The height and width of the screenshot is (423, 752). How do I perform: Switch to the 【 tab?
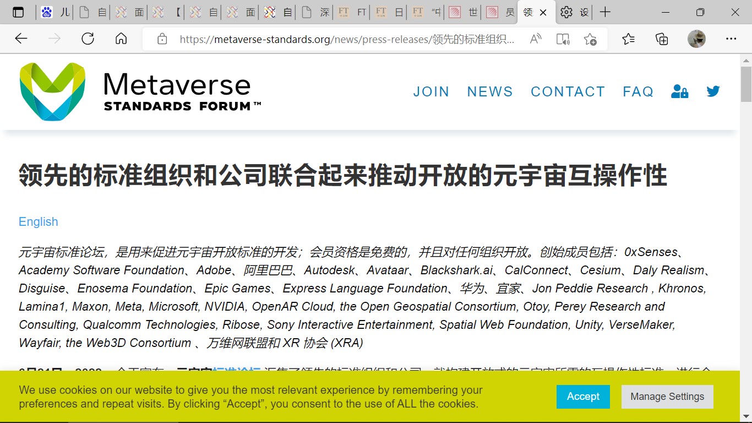click(166, 12)
